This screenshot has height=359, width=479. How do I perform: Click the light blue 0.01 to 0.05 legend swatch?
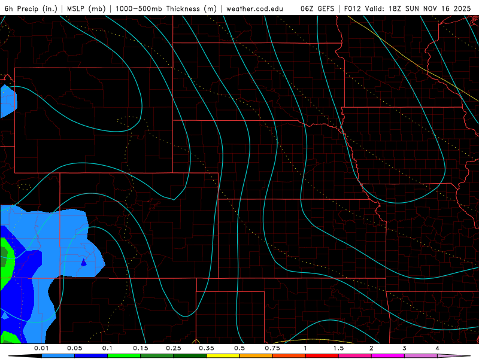[58, 356]
